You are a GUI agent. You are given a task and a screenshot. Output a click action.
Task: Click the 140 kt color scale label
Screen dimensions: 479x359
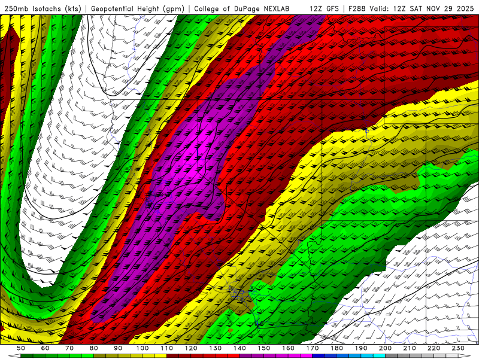point(239,348)
